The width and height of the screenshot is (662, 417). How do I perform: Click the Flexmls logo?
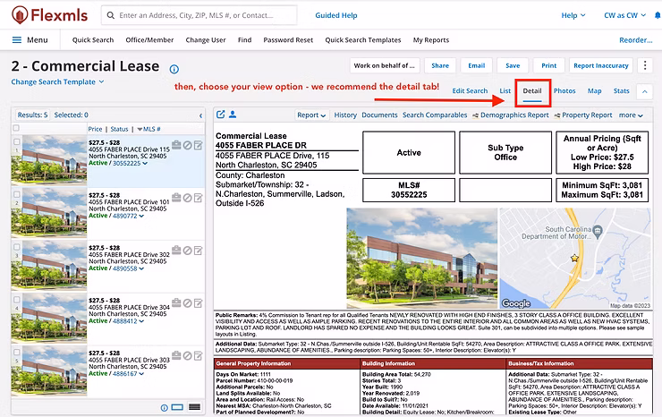pyautogui.click(x=49, y=15)
